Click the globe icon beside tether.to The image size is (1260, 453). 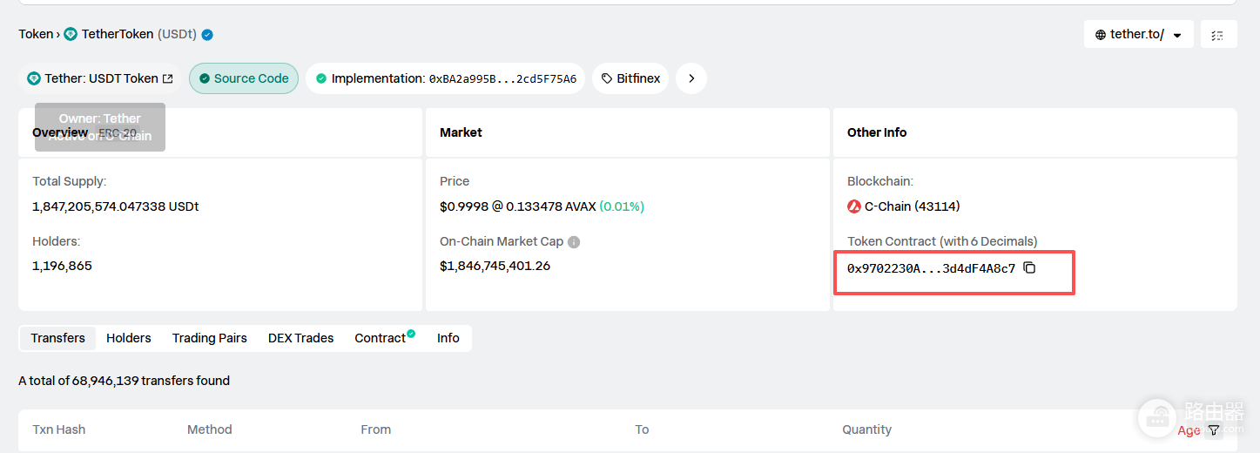click(x=1101, y=35)
